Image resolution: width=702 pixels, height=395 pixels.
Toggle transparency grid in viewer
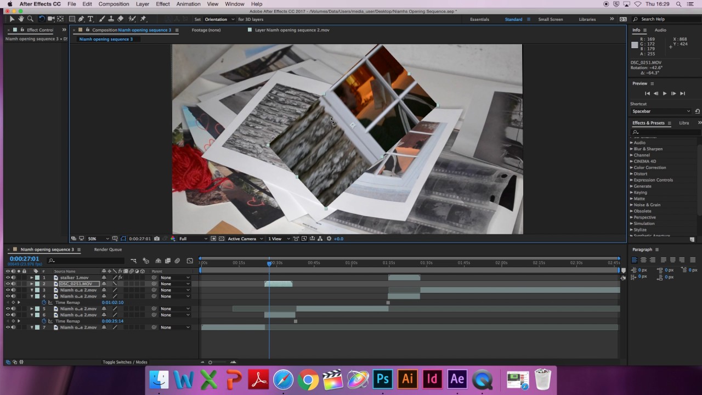point(222,239)
